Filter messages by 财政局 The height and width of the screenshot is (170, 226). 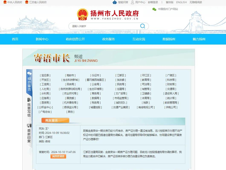tap(171, 84)
